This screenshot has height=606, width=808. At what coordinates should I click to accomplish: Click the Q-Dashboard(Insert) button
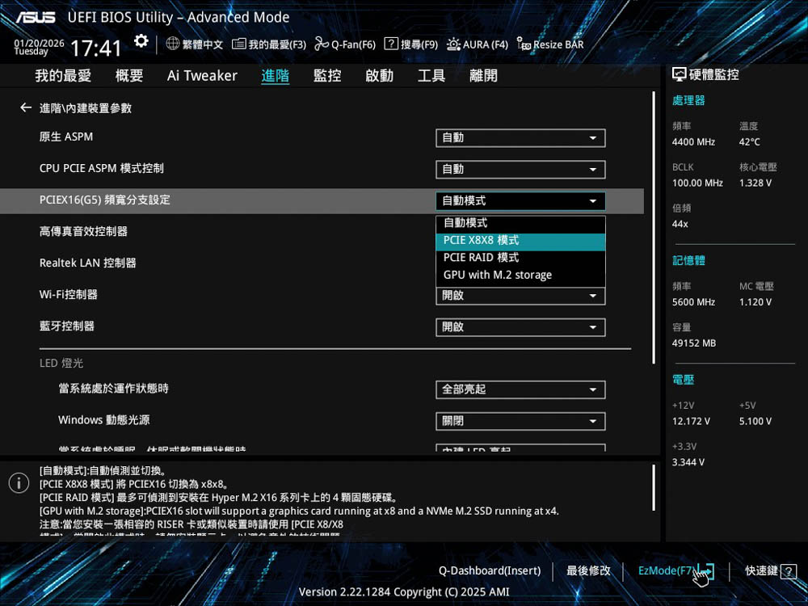(x=490, y=571)
